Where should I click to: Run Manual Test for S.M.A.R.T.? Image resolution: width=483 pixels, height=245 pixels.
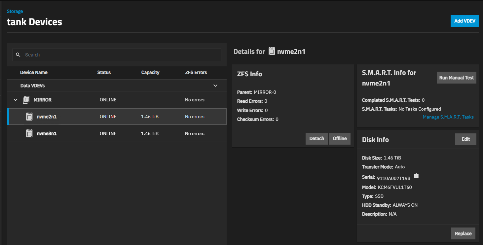click(456, 78)
